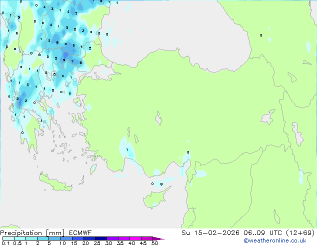The image size is (317, 245).
Task: Pick the 15–20 mm legend color swatch
Action: 77,238
